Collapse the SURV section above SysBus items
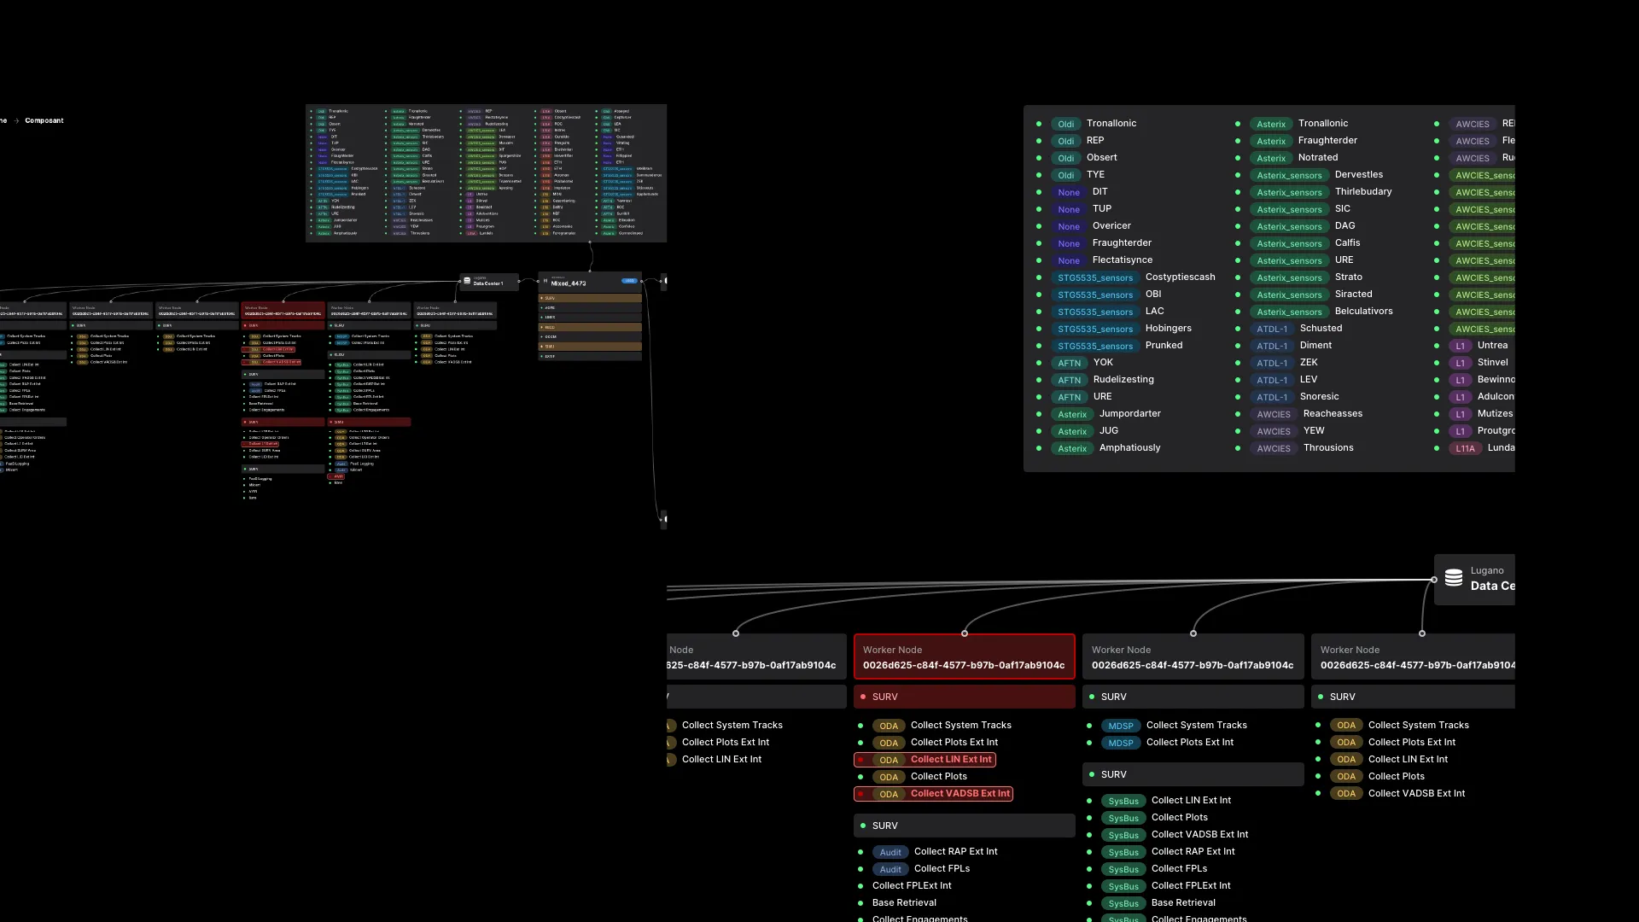The height and width of the screenshot is (922, 1639). [1193, 774]
